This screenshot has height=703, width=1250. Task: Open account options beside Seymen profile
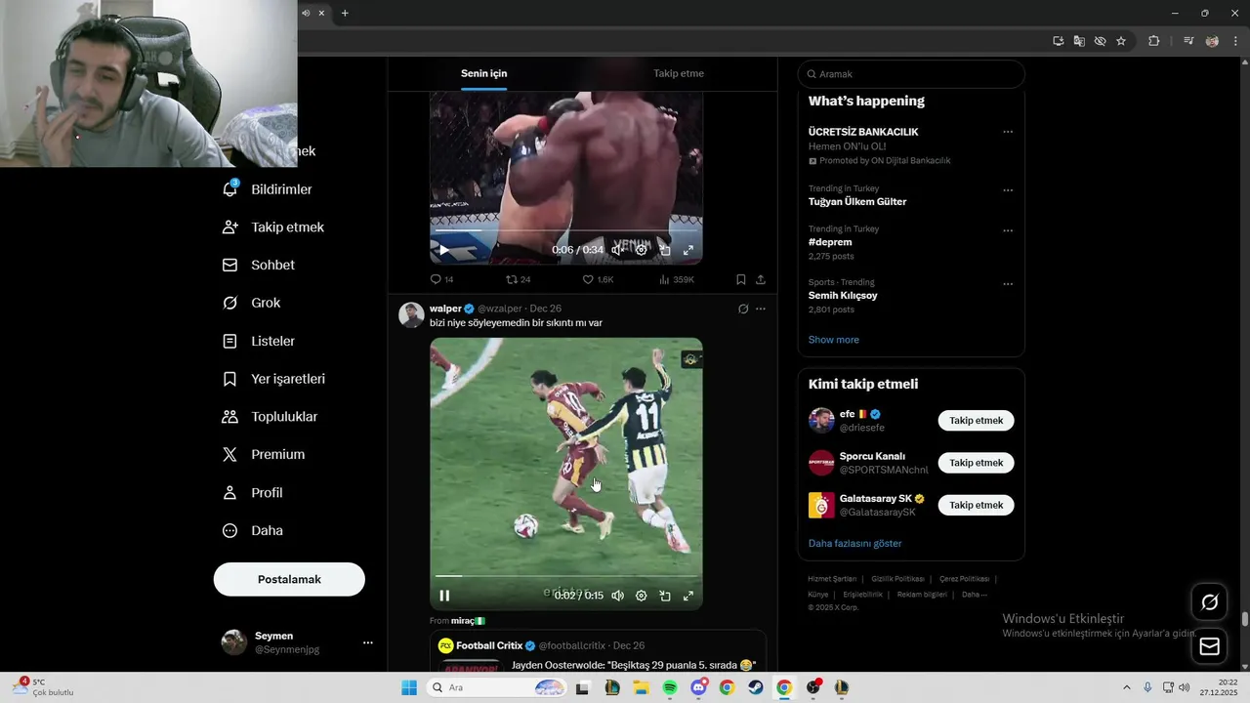tap(368, 642)
